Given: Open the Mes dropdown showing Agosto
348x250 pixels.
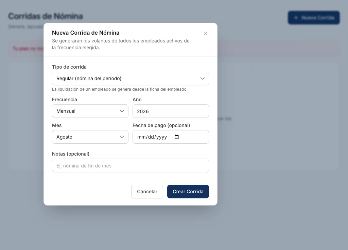Looking at the screenshot, I should click(x=90, y=137).
